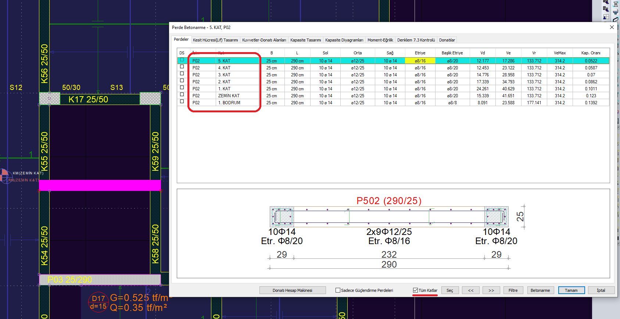Click the Betonarme button

[x=540, y=290]
